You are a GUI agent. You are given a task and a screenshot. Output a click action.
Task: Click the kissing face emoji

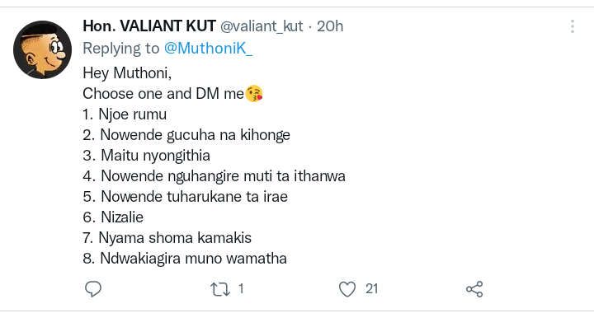point(254,94)
